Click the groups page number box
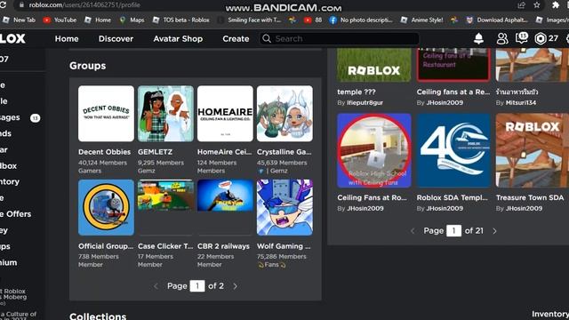The width and height of the screenshot is (569, 320). coord(197,286)
